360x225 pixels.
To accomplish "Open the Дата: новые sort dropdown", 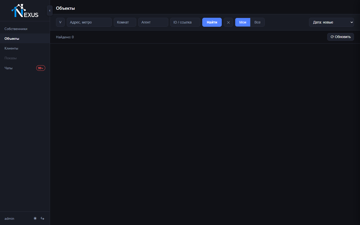I will (x=331, y=22).
